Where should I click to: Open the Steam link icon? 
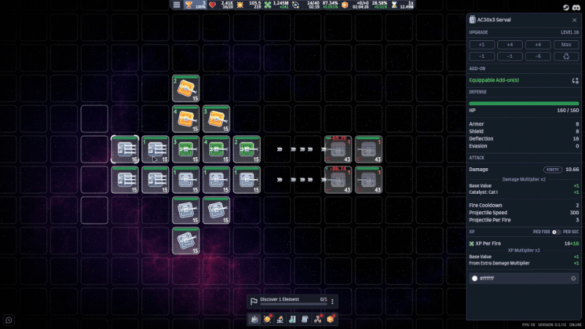click(x=566, y=7)
